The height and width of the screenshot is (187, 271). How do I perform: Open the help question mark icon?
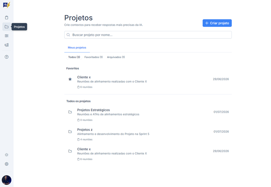[7, 57]
